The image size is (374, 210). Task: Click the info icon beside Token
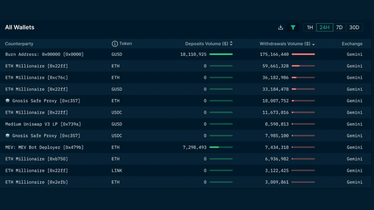click(x=115, y=44)
